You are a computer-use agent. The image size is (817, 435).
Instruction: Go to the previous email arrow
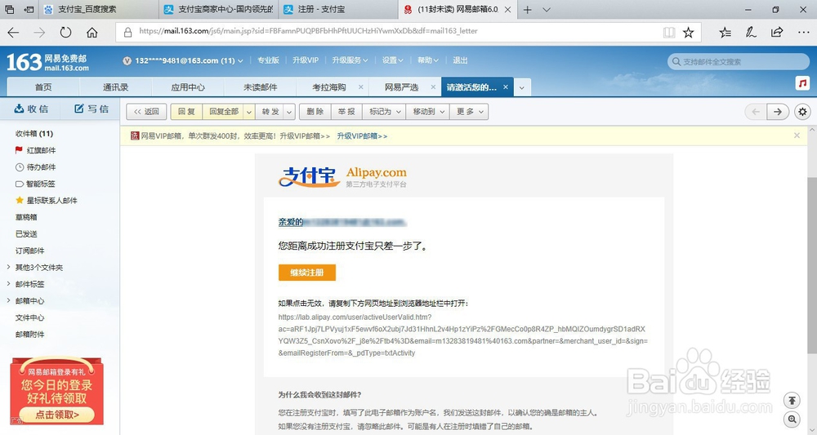(x=756, y=111)
